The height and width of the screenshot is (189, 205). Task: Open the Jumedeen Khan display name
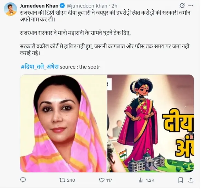(x=39, y=6)
